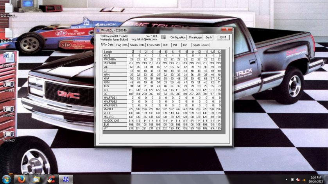Viewport: 328px width, 184px height.
Task: Select the IAT row label
Action: tap(115, 128)
